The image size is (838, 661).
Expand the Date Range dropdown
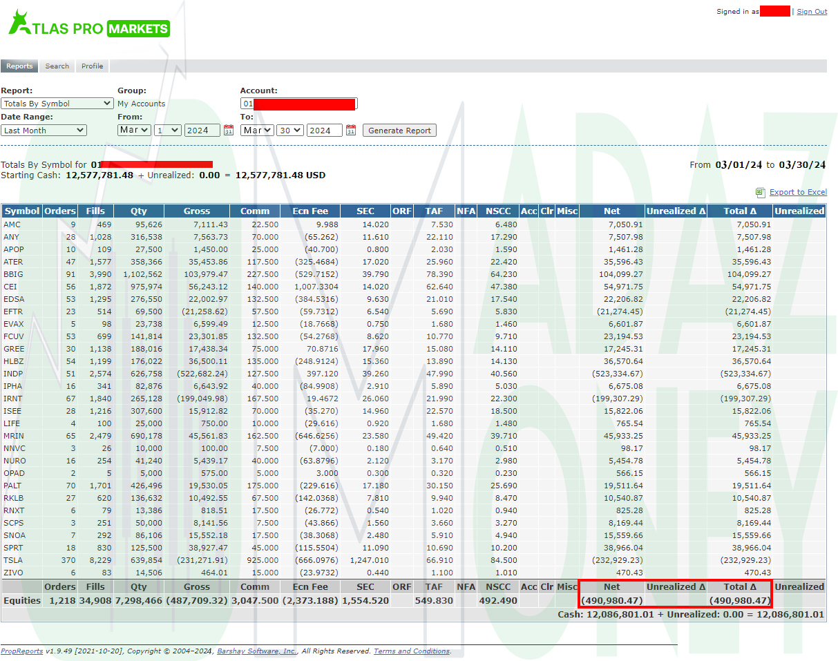44,131
